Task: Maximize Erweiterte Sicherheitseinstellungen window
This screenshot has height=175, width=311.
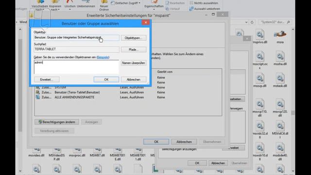Action: click(213, 15)
